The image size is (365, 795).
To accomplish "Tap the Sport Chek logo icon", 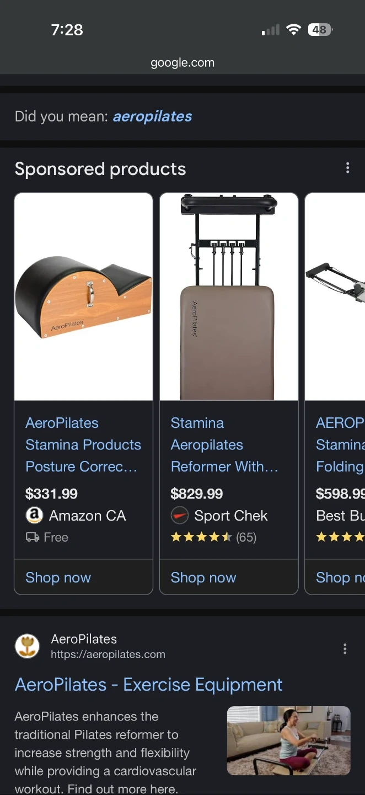I will 179,516.
